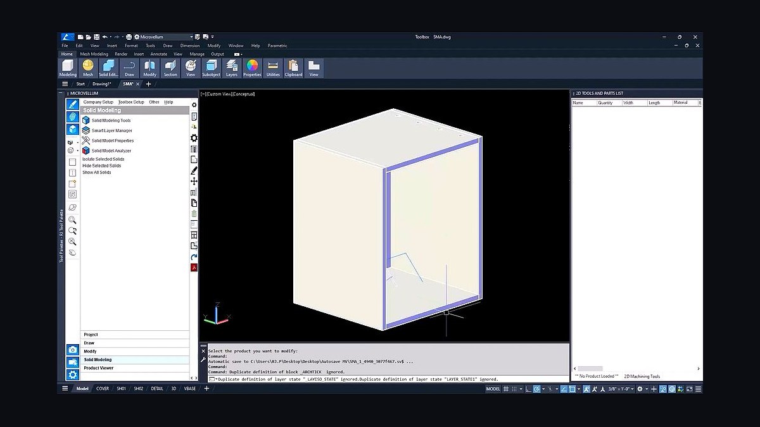
Task: Toggle annotation visibility in status bar
Action: (586, 389)
